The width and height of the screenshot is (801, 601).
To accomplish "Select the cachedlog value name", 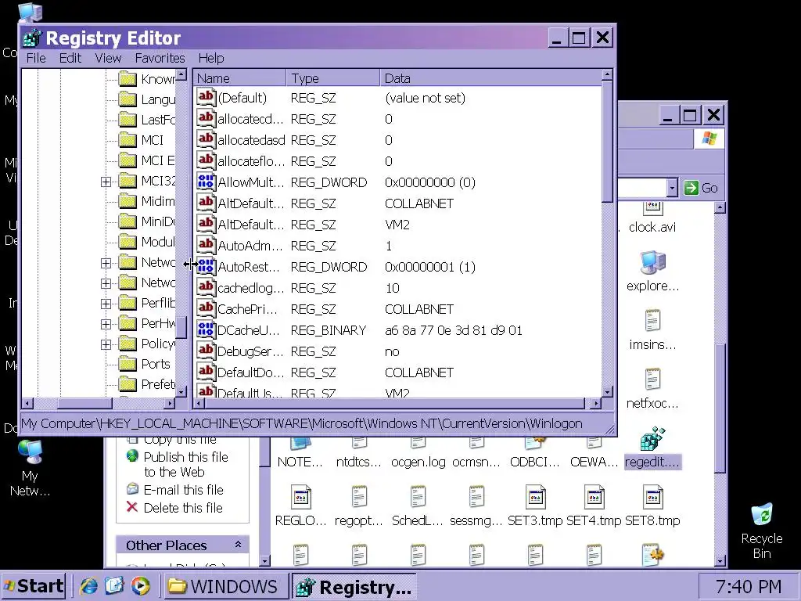I will (251, 288).
